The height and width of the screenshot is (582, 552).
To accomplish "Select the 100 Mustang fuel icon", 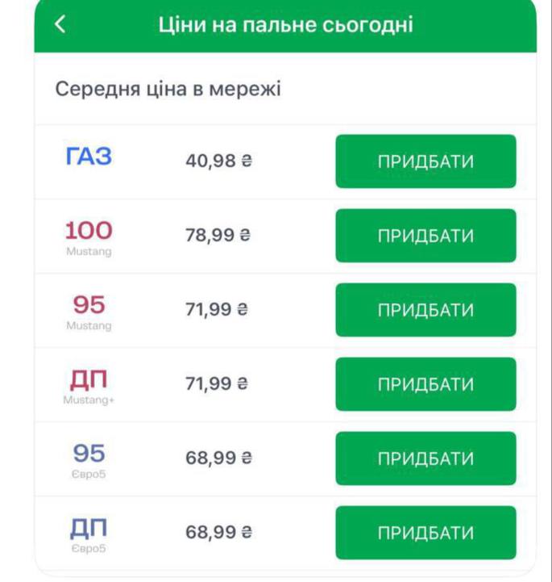I will pyautogui.click(x=89, y=237).
